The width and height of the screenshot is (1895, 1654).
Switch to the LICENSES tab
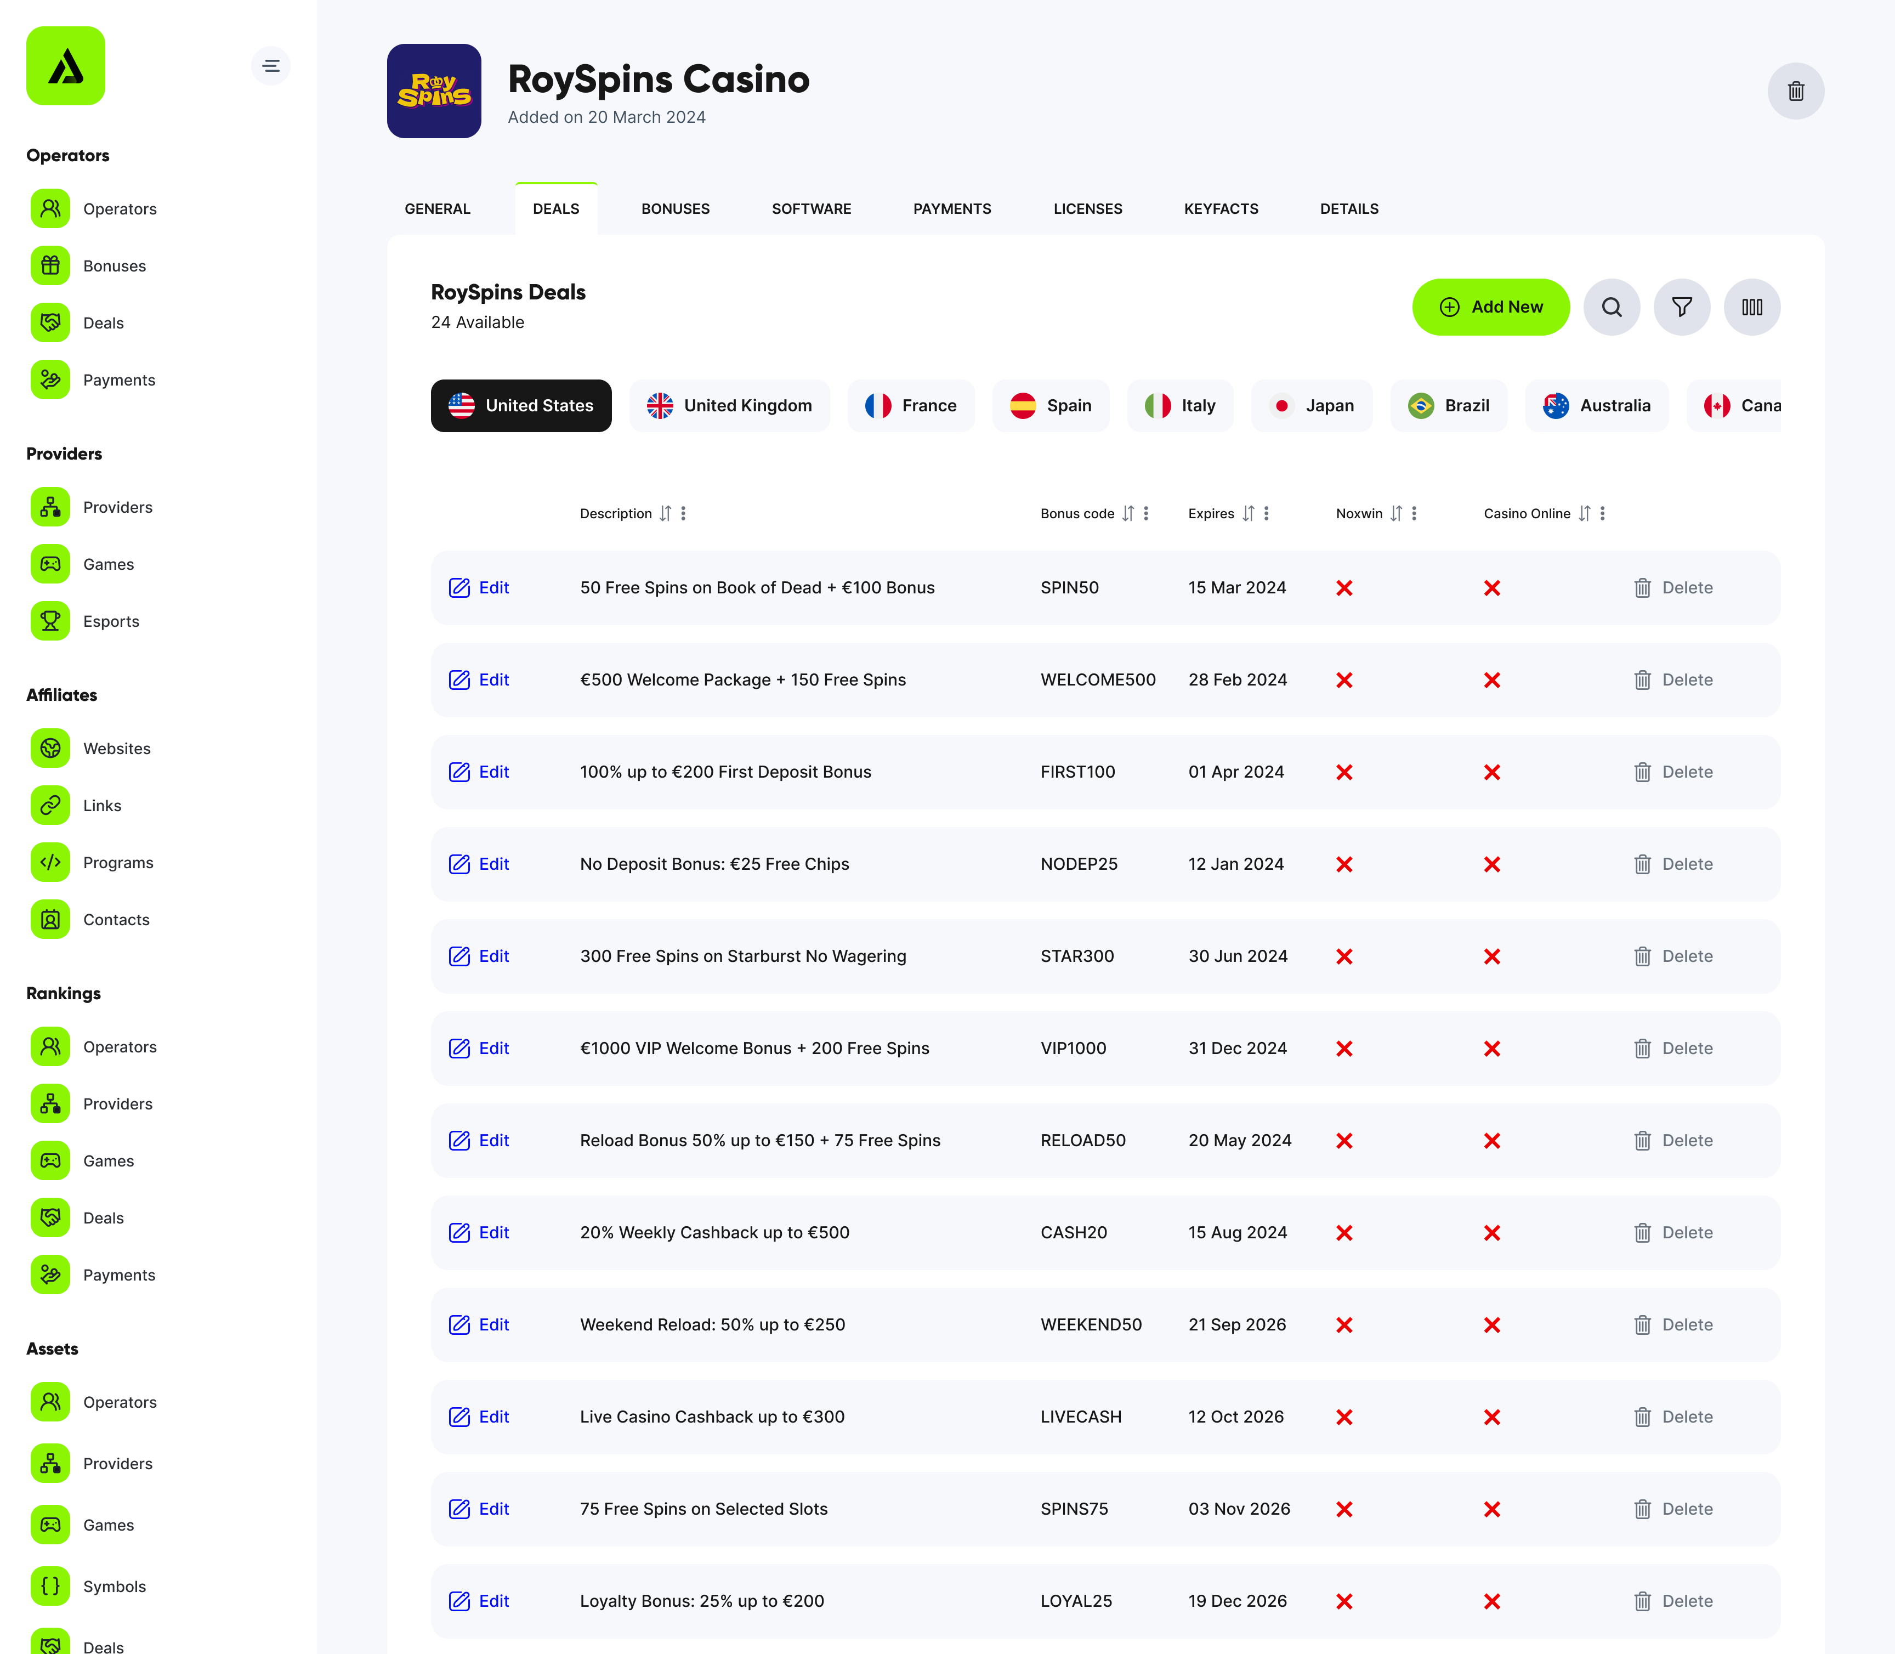coord(1088,208)
